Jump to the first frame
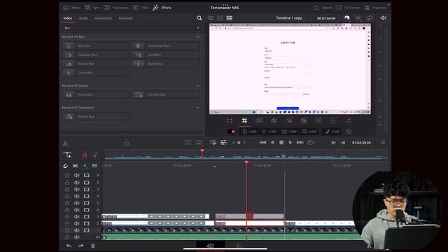The image size is (448, 252). [262, 143]
